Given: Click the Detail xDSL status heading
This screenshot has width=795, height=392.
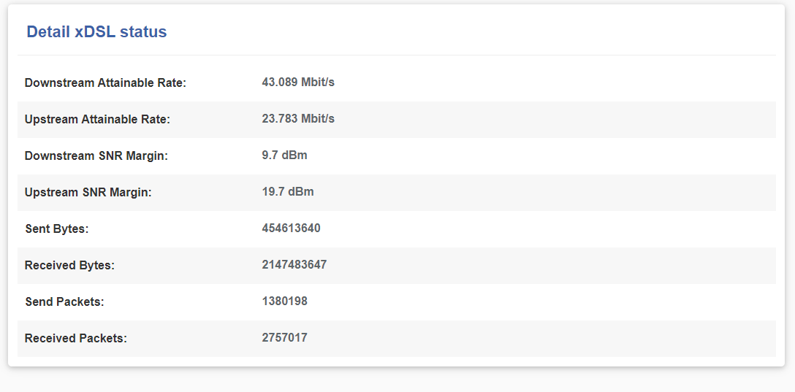Looking at the screenshot, I should [x=96, y=32].
